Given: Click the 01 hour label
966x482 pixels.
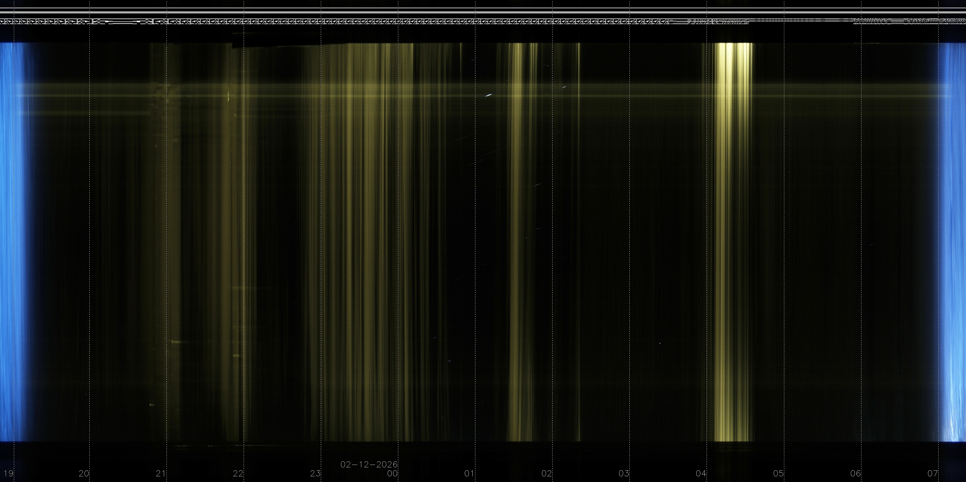Looking at the screenshot, I should 469,473.
